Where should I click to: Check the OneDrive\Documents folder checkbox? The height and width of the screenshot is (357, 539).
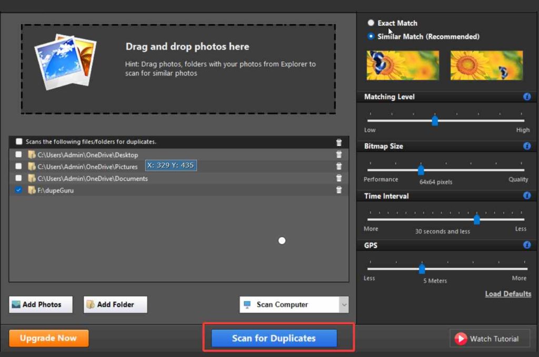pyautogui.click(x=18, y=178)
